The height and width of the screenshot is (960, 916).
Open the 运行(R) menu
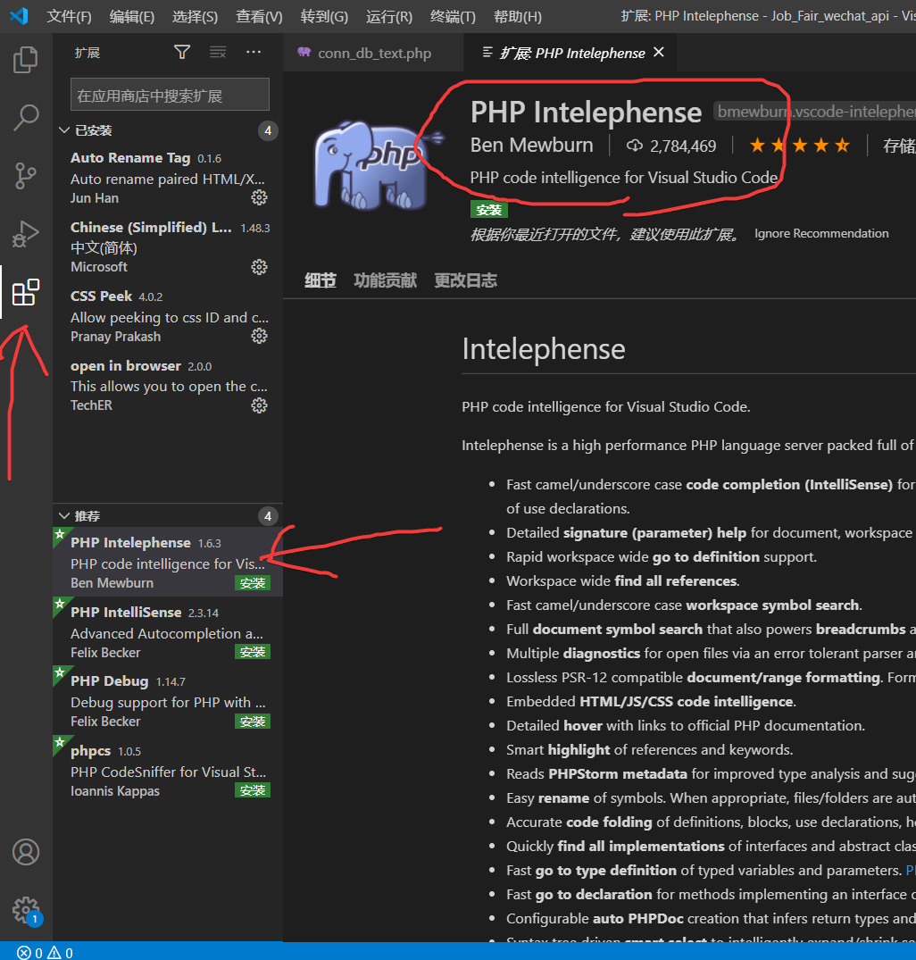point(389,17)
